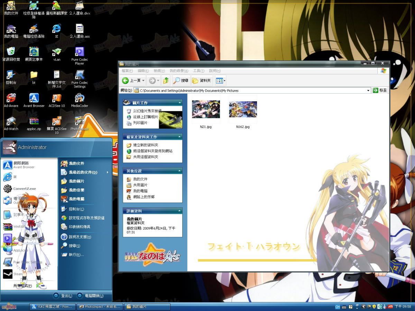Viewport: 415px width, 311px height.
Task: Open the Views dropdown in Explorer toolbar
Action: click(x=220, y=81)
